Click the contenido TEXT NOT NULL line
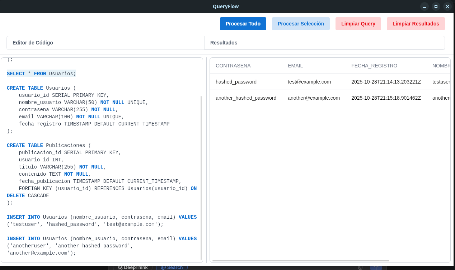This screenshot has height=270, width=455. click(x=55, y=174)
